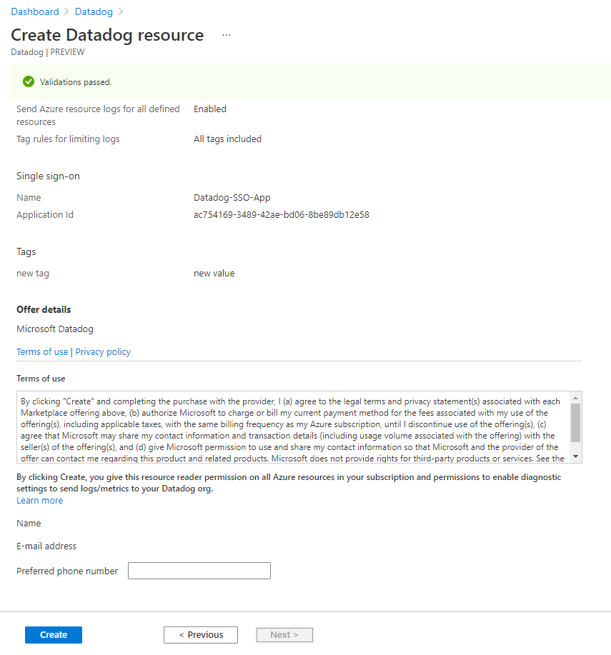611x655 pixels.
Task: Click the terms of use scrollbar thumb
Action: point(575,422)
